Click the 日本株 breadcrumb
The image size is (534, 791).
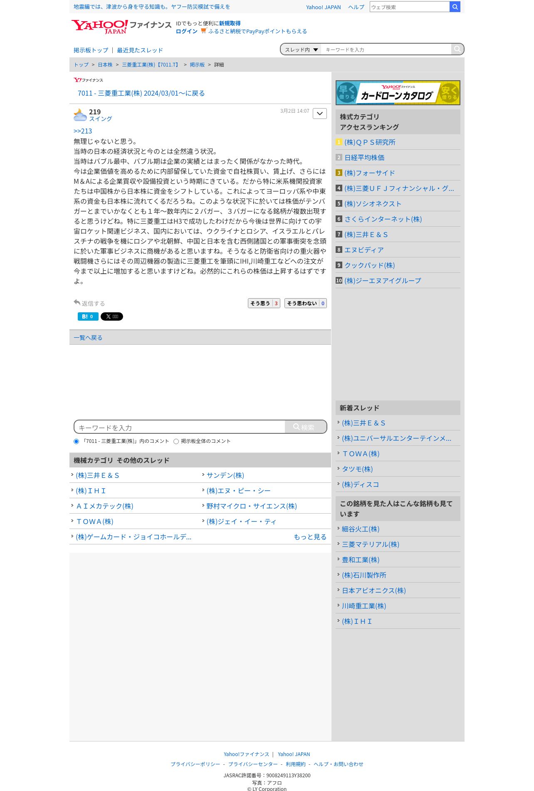105,64
